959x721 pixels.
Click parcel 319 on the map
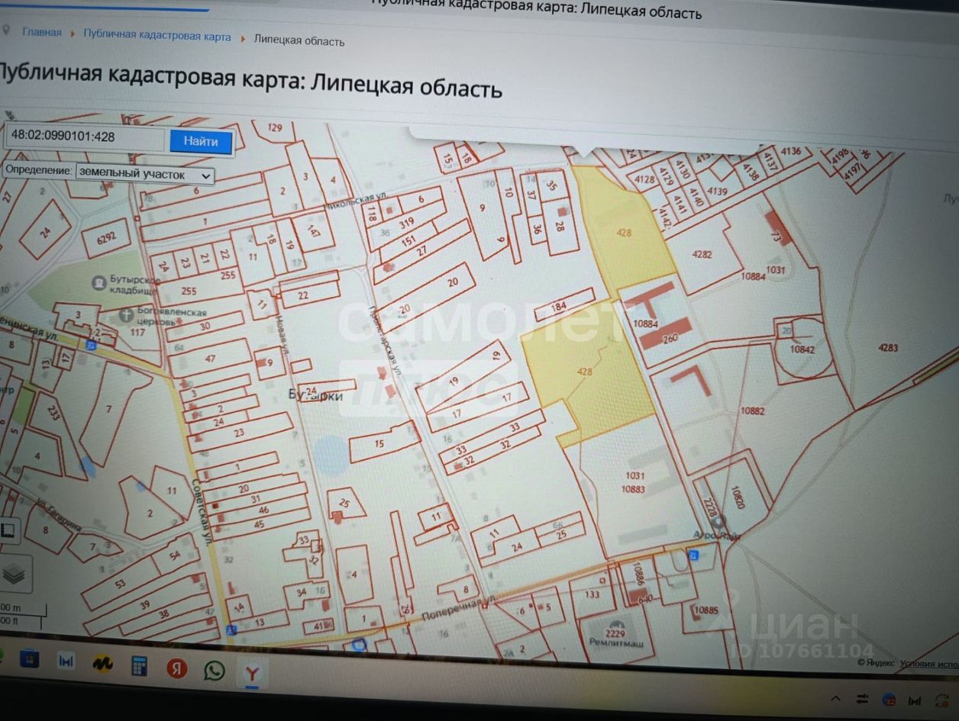click(x=408, y=223)
